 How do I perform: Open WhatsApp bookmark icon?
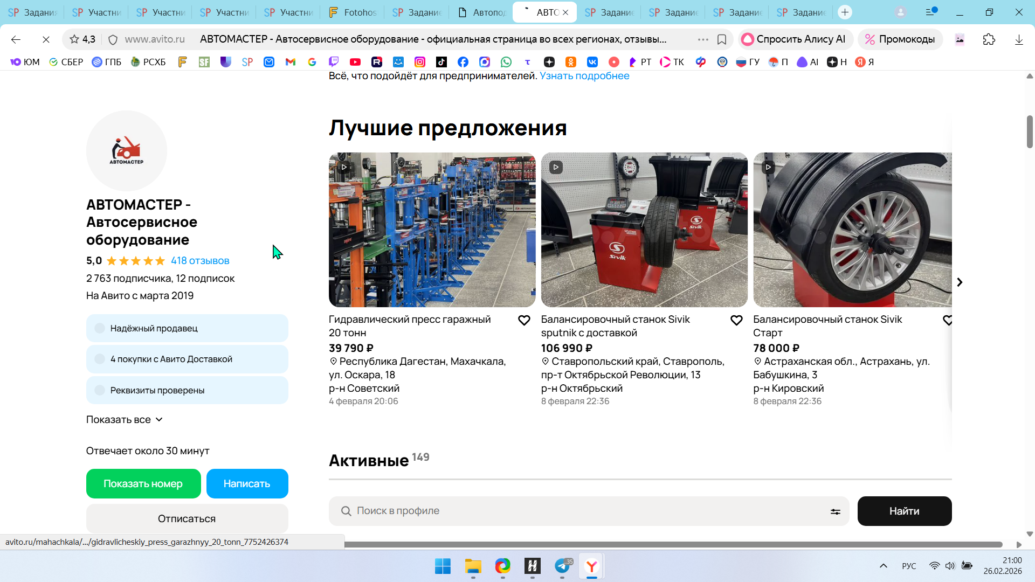[506, 62]
